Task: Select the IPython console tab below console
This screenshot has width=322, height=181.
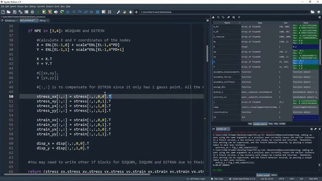Action: pos(263,175)
